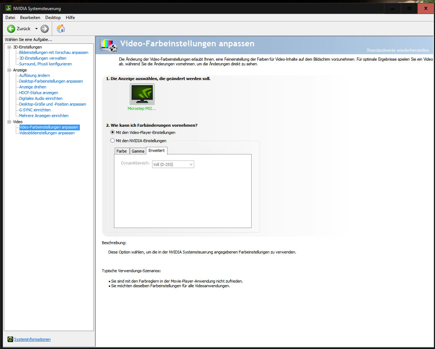
Task: Open G-SYNC einrichten
Action: click(35, 110)
